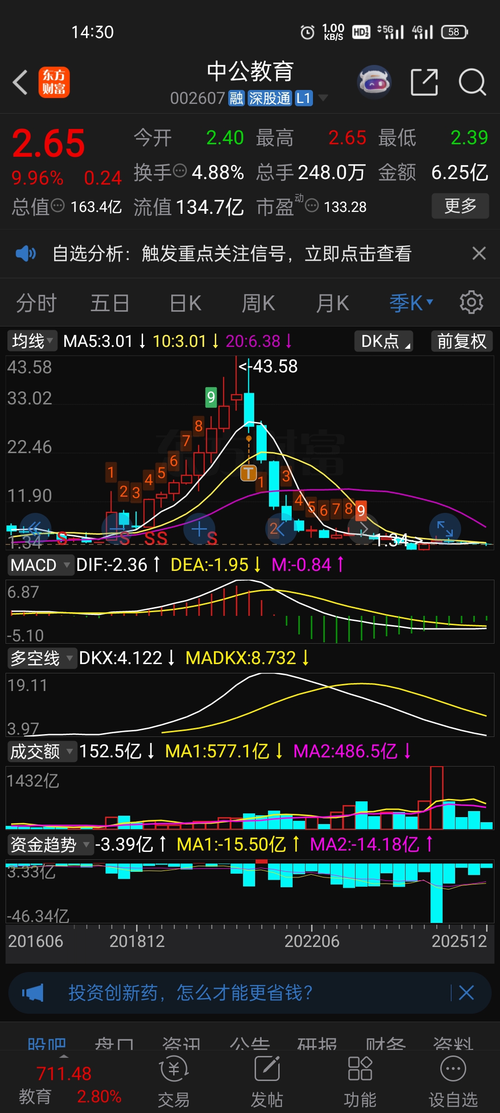The image size is (500, 1113).
Task: Open the 资讯 bottom tab
Action: point(182,1044)
